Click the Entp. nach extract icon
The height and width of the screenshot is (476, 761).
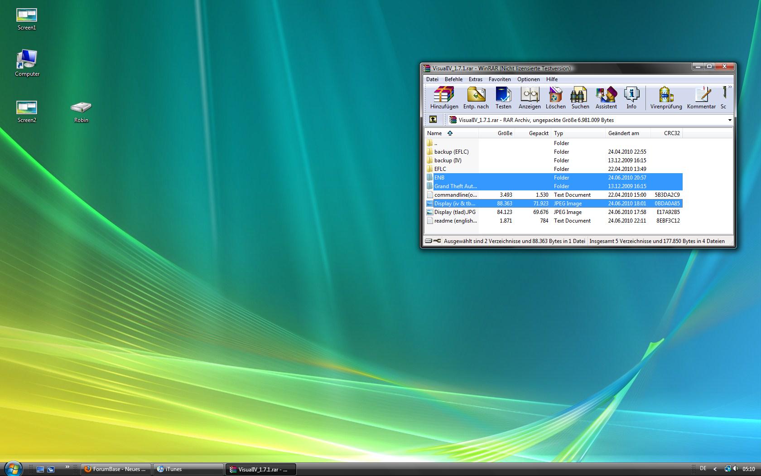tap(476, 98)
